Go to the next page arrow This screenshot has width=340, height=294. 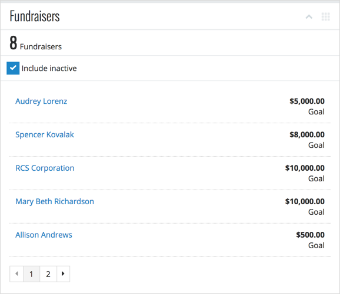click(63, 274)
